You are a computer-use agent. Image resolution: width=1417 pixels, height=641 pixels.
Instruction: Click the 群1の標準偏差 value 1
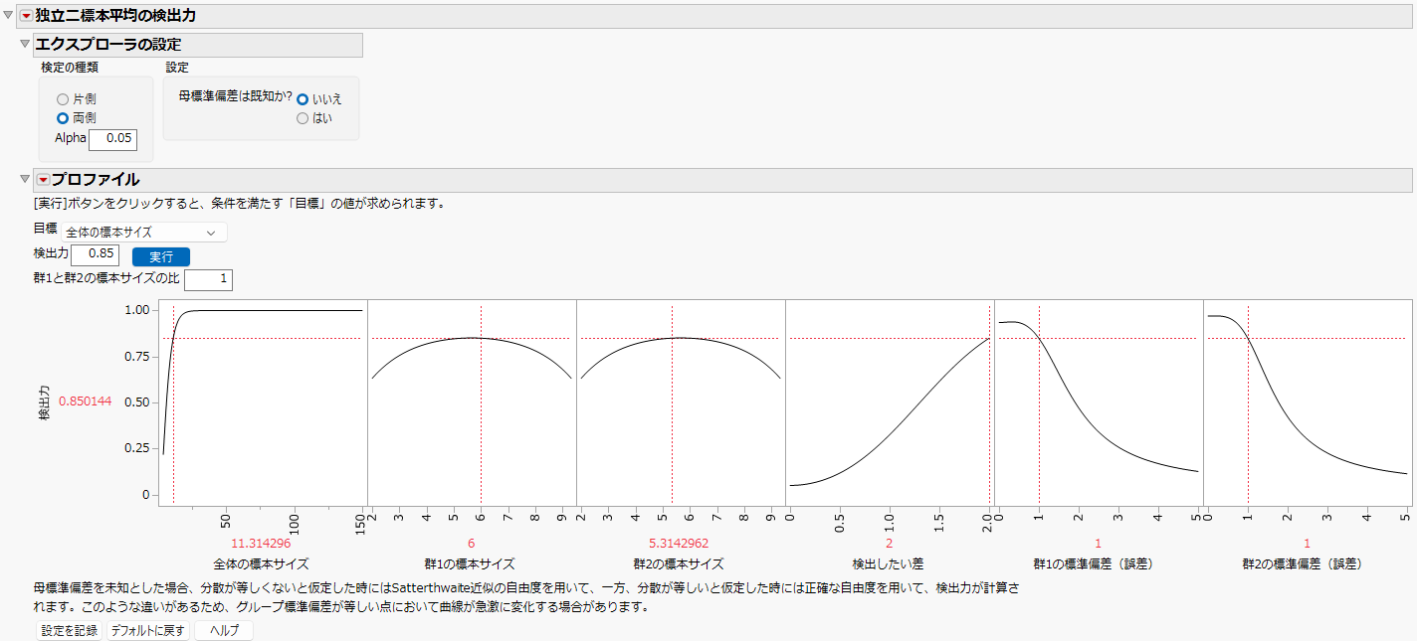(x=1099, y=544)
